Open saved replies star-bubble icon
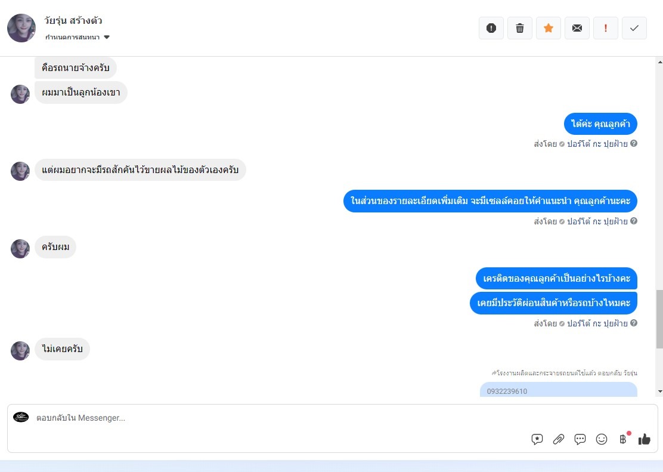This screenshot has height=472, width=663. [x=537, y=439]
